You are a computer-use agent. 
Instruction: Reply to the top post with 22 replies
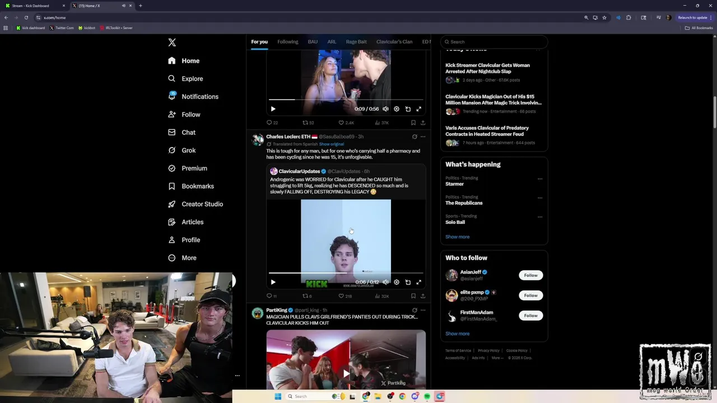[x=272, y=123]
